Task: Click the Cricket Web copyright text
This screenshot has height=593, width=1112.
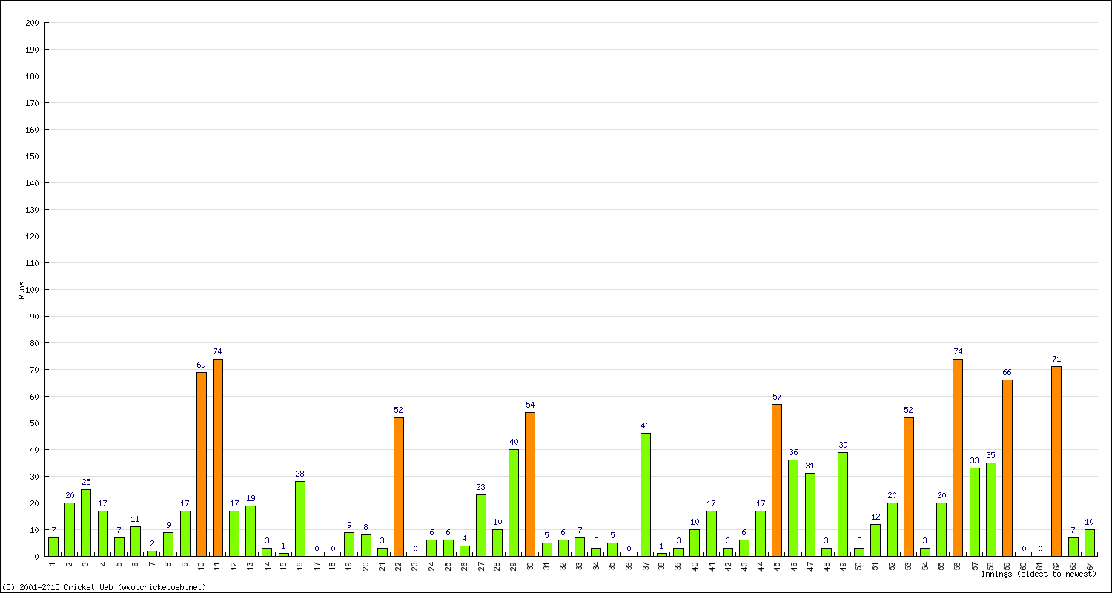Action: [x=104, y=587]
